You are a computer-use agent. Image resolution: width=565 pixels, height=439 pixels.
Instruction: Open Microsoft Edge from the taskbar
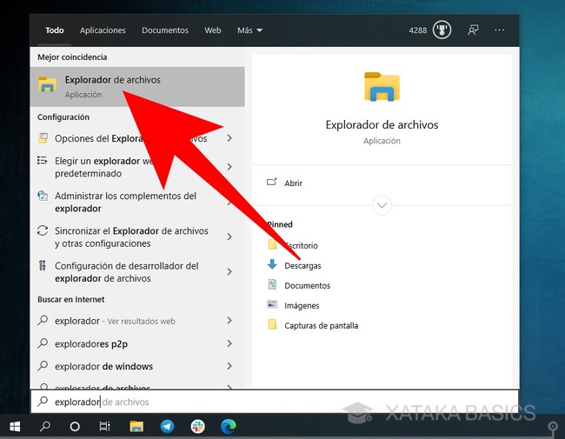coord(229,427)
